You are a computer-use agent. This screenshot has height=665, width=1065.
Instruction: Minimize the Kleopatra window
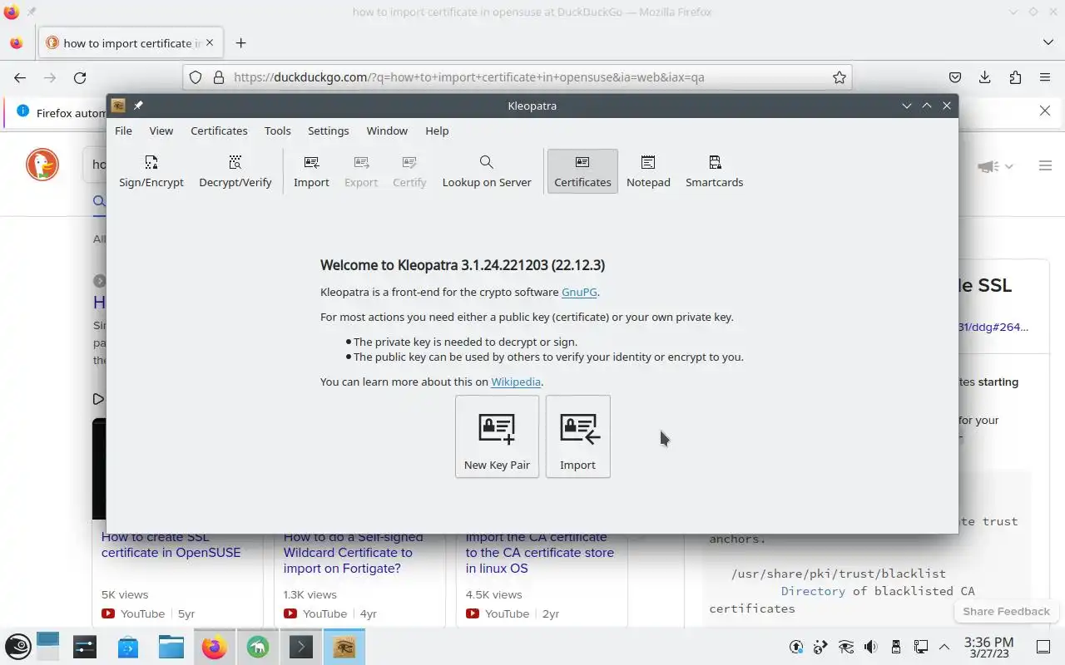pyautogui.click(x=907, y=106)
